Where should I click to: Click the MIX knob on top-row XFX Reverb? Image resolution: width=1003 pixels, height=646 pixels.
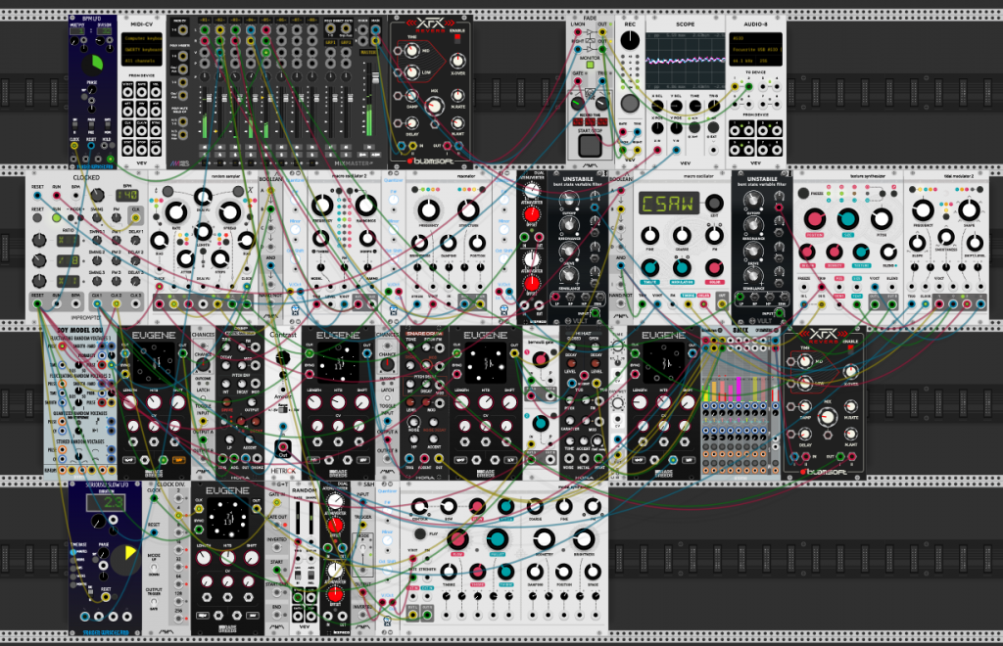point(434,106)
